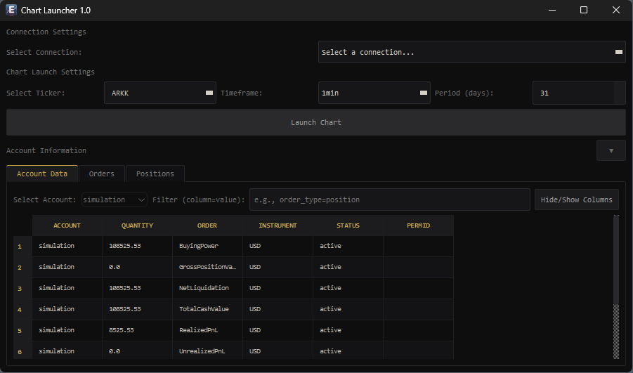Click the 8525.53 quantity cell

click(x=137, y=330)
